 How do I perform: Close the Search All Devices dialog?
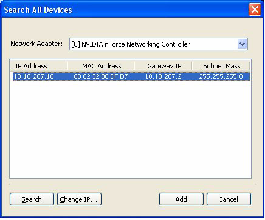[255, 10]
